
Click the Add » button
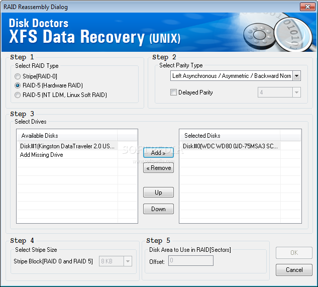pos(158,153)
